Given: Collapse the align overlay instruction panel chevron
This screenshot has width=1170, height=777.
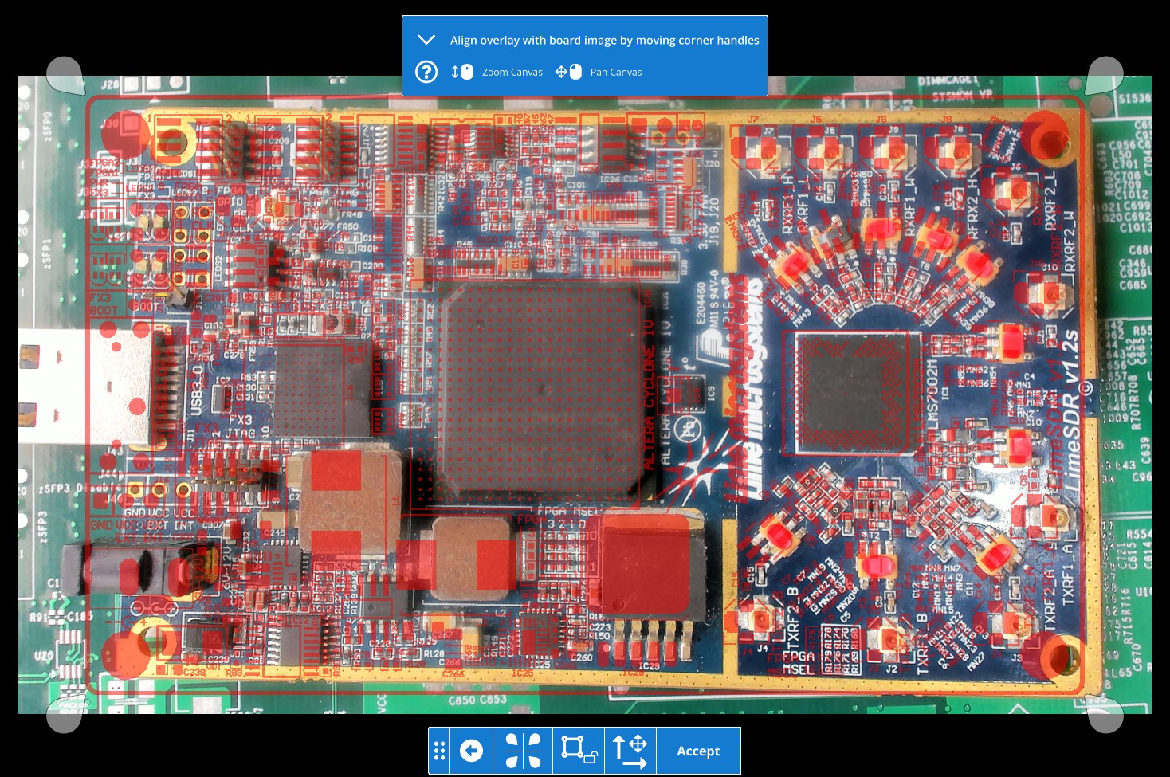Looking at the screenshot, I should point(426,40).
